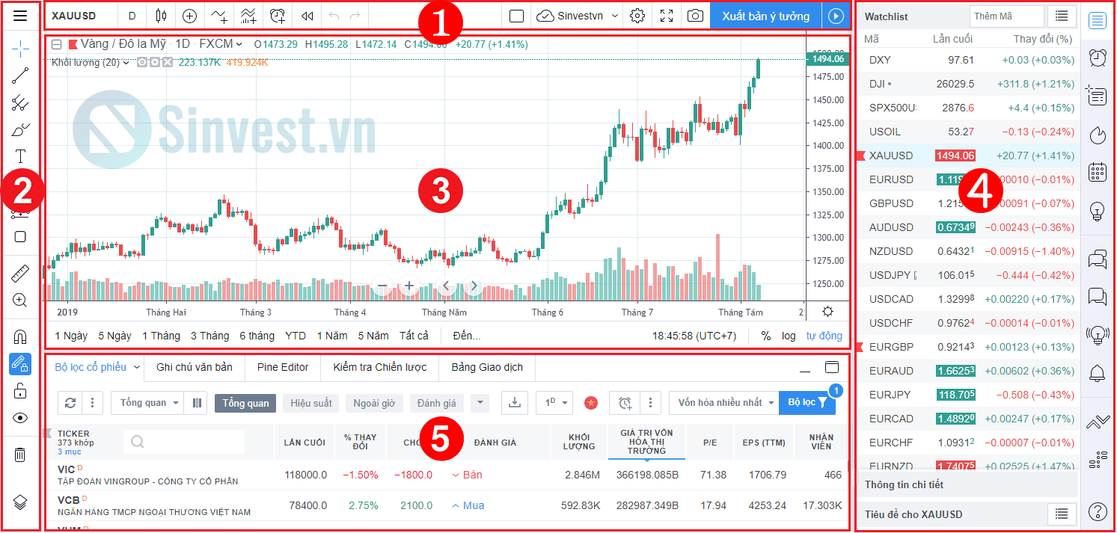1117x533 pixels.
Task: Select the pitchfork drawing tool
Action: [20, 102]
